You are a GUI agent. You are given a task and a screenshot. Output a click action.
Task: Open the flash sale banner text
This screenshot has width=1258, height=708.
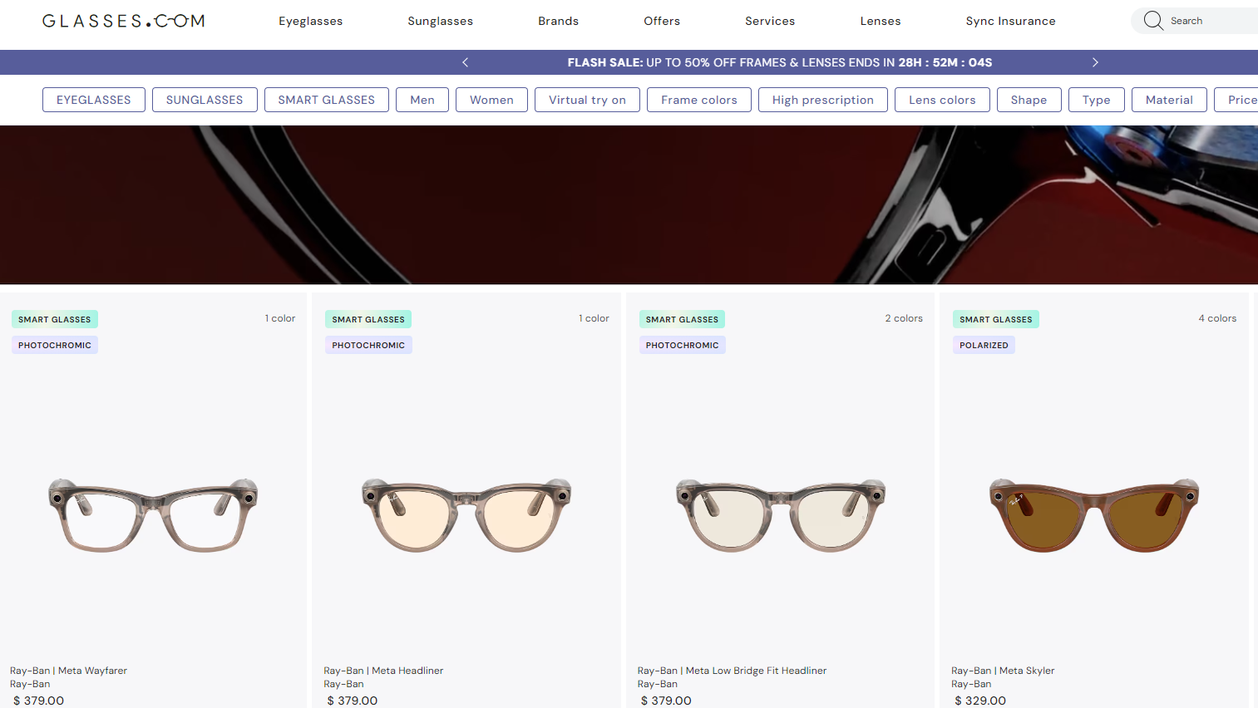(x=780, y=62)
